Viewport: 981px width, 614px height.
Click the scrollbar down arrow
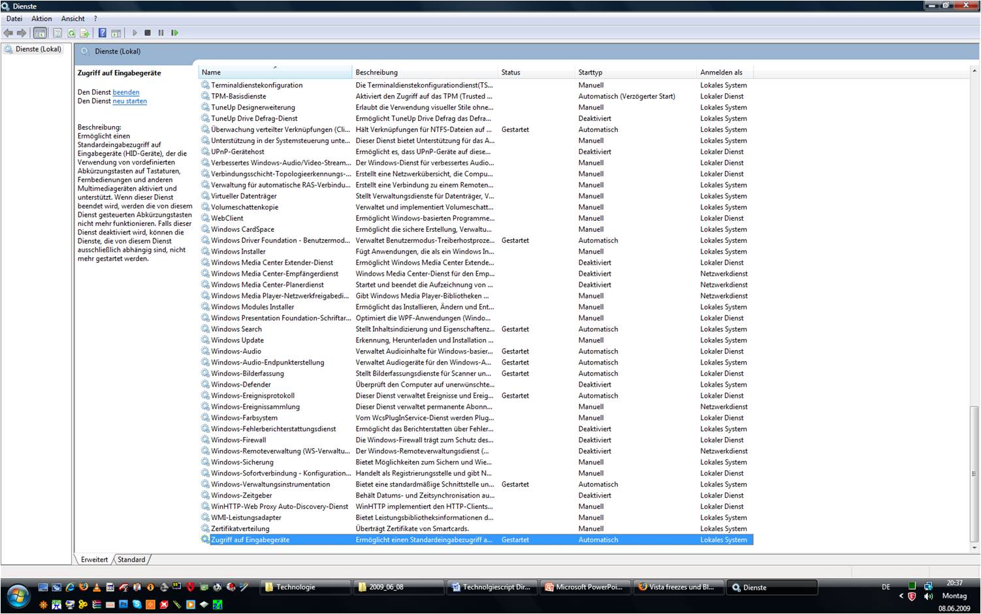[974, 547]
